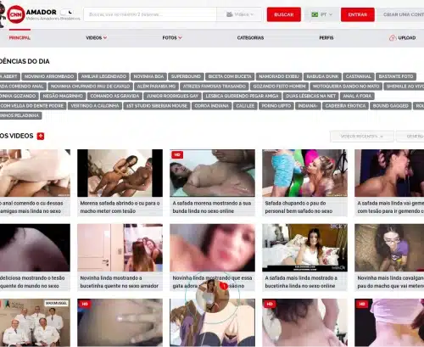Open the Vídeos Recentes sort dropdown
This screenshot has height=347, width=424.
tap(362, 137)
